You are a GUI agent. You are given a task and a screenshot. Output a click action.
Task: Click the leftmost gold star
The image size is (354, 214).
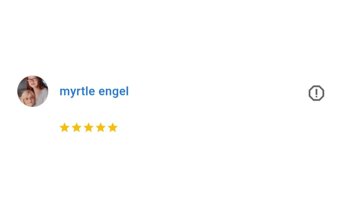64,128
